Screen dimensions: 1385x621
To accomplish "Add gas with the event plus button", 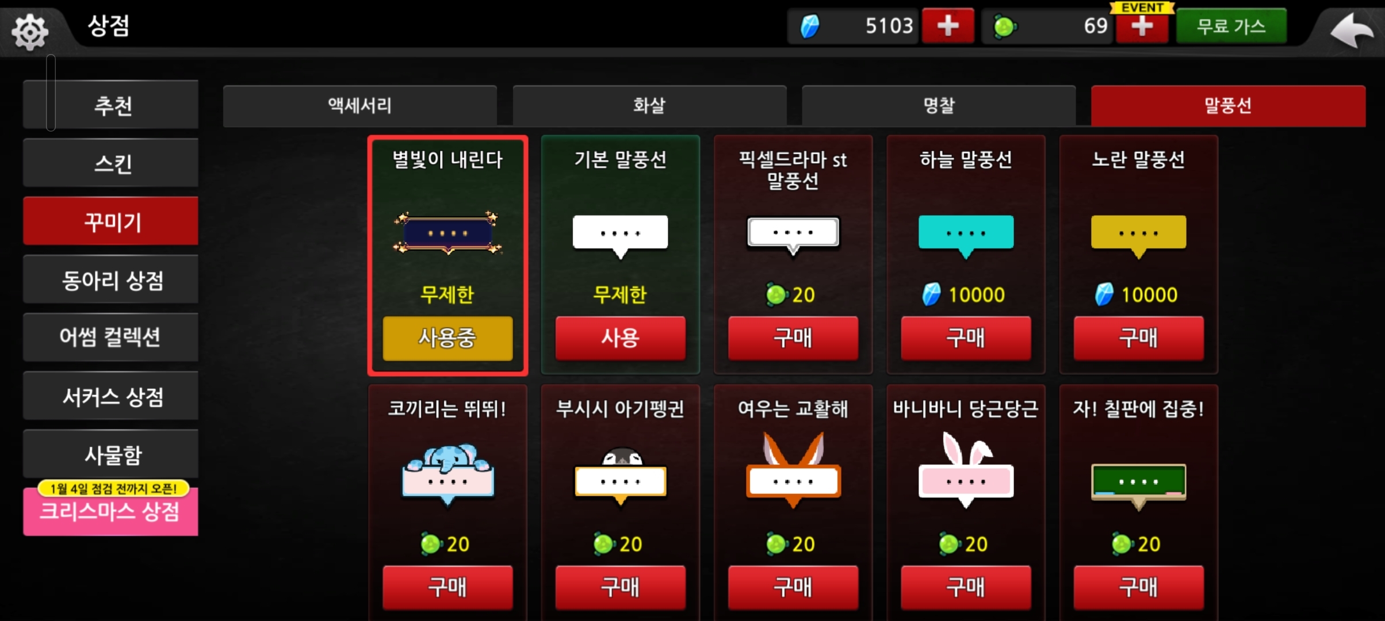I will pyautogui.click(x=1142, y=26).
